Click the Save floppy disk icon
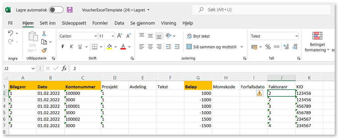This screenshot has width=338, height=138. 70,10
